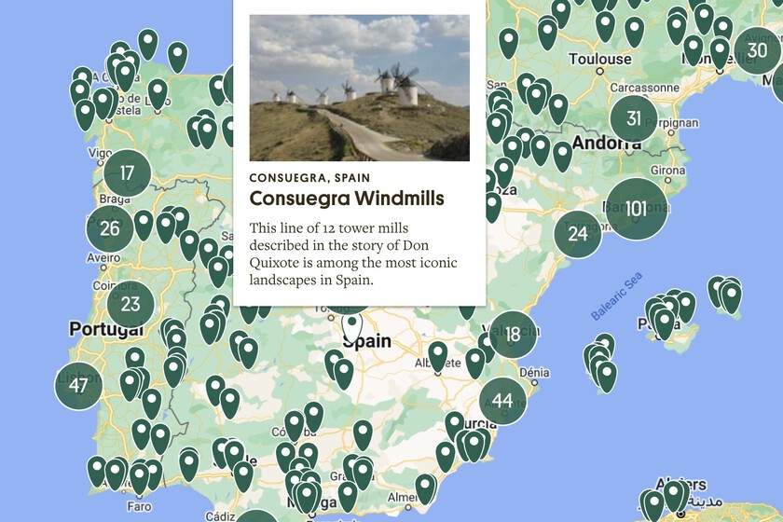
Task: Expand the 17 cluster near Vigo
Action: click(128, 173)
